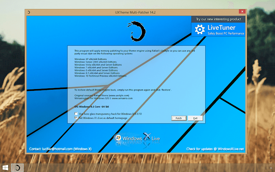Click 'Windows Vista x86/x64 and Server Editions' line

[98, 64]
